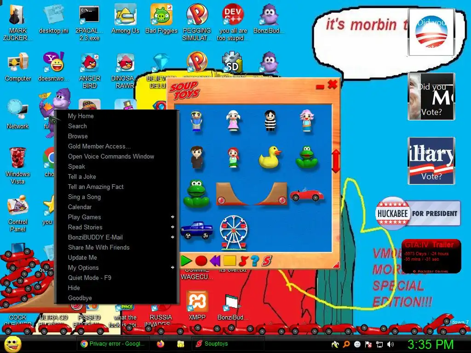
Task: Select the small green frog next to the duck
Action: click(x=307, y=157)
